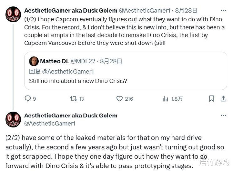This screenshot has height=171, width=233.
Task: Click display name on the second tweet
Action: (x=71, y=116)
